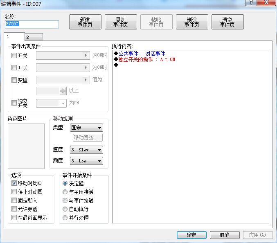Open the 速度 dropdown showing 3: Slow
The width and height of the screenshot is (277, 243).
(x=86, y=150)
